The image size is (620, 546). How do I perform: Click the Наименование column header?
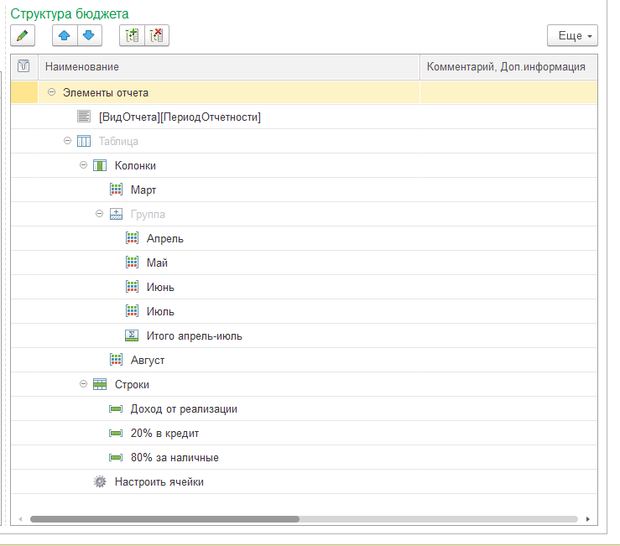[227, 66]
